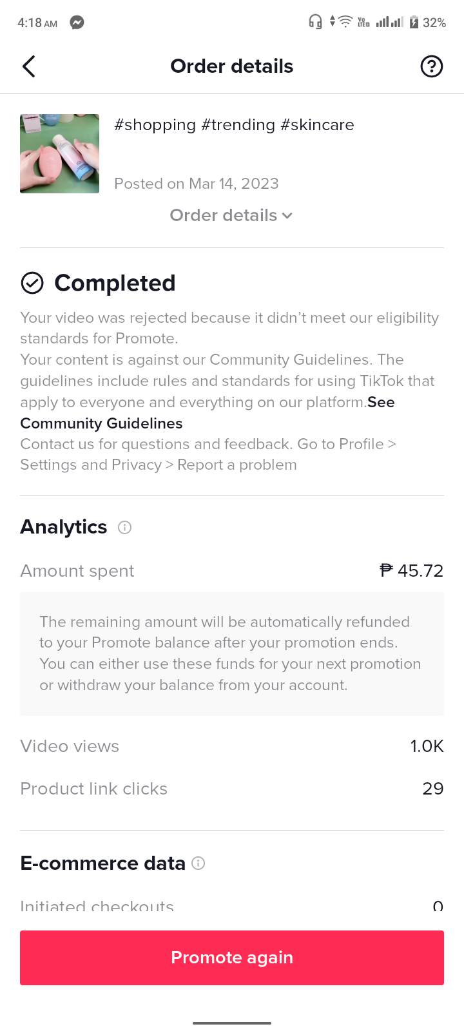Tap the Product link clicks row
Image resolution: width=464 pixels, height=1031 pixels.
click(x=232, y=789)
